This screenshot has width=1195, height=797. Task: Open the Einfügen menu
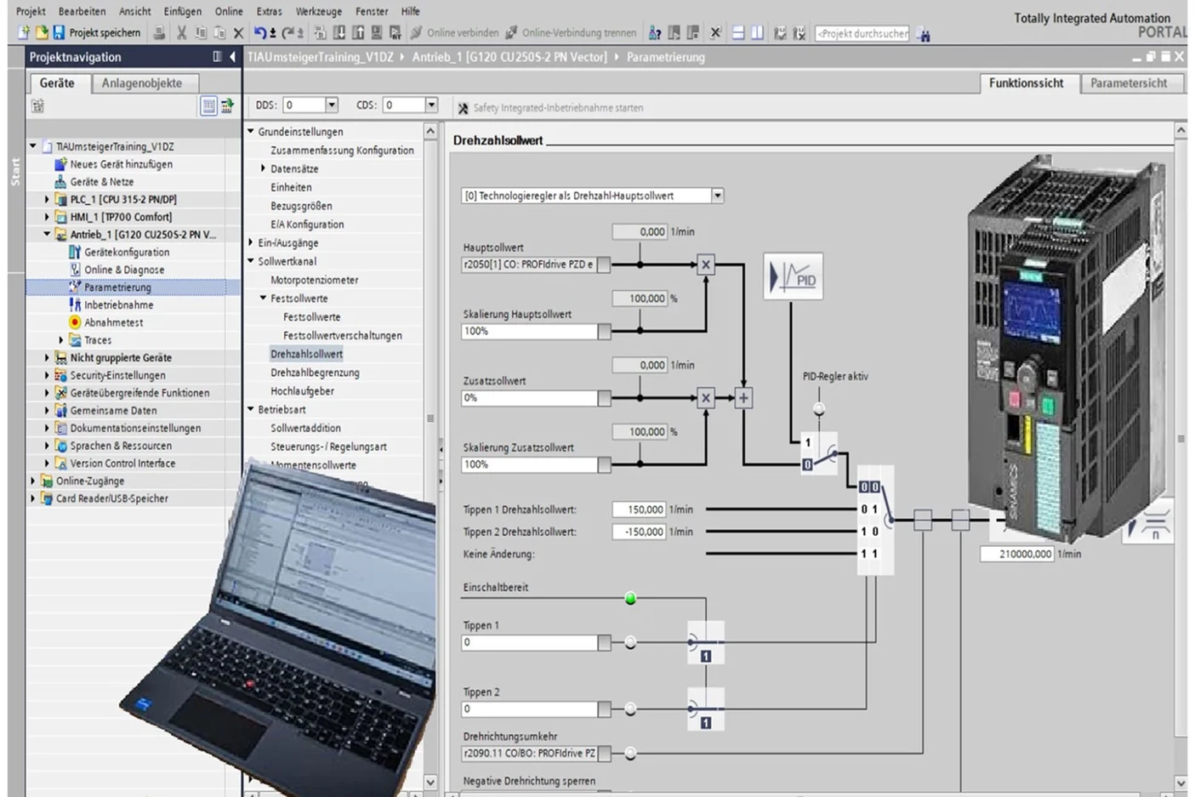[182, 11]
